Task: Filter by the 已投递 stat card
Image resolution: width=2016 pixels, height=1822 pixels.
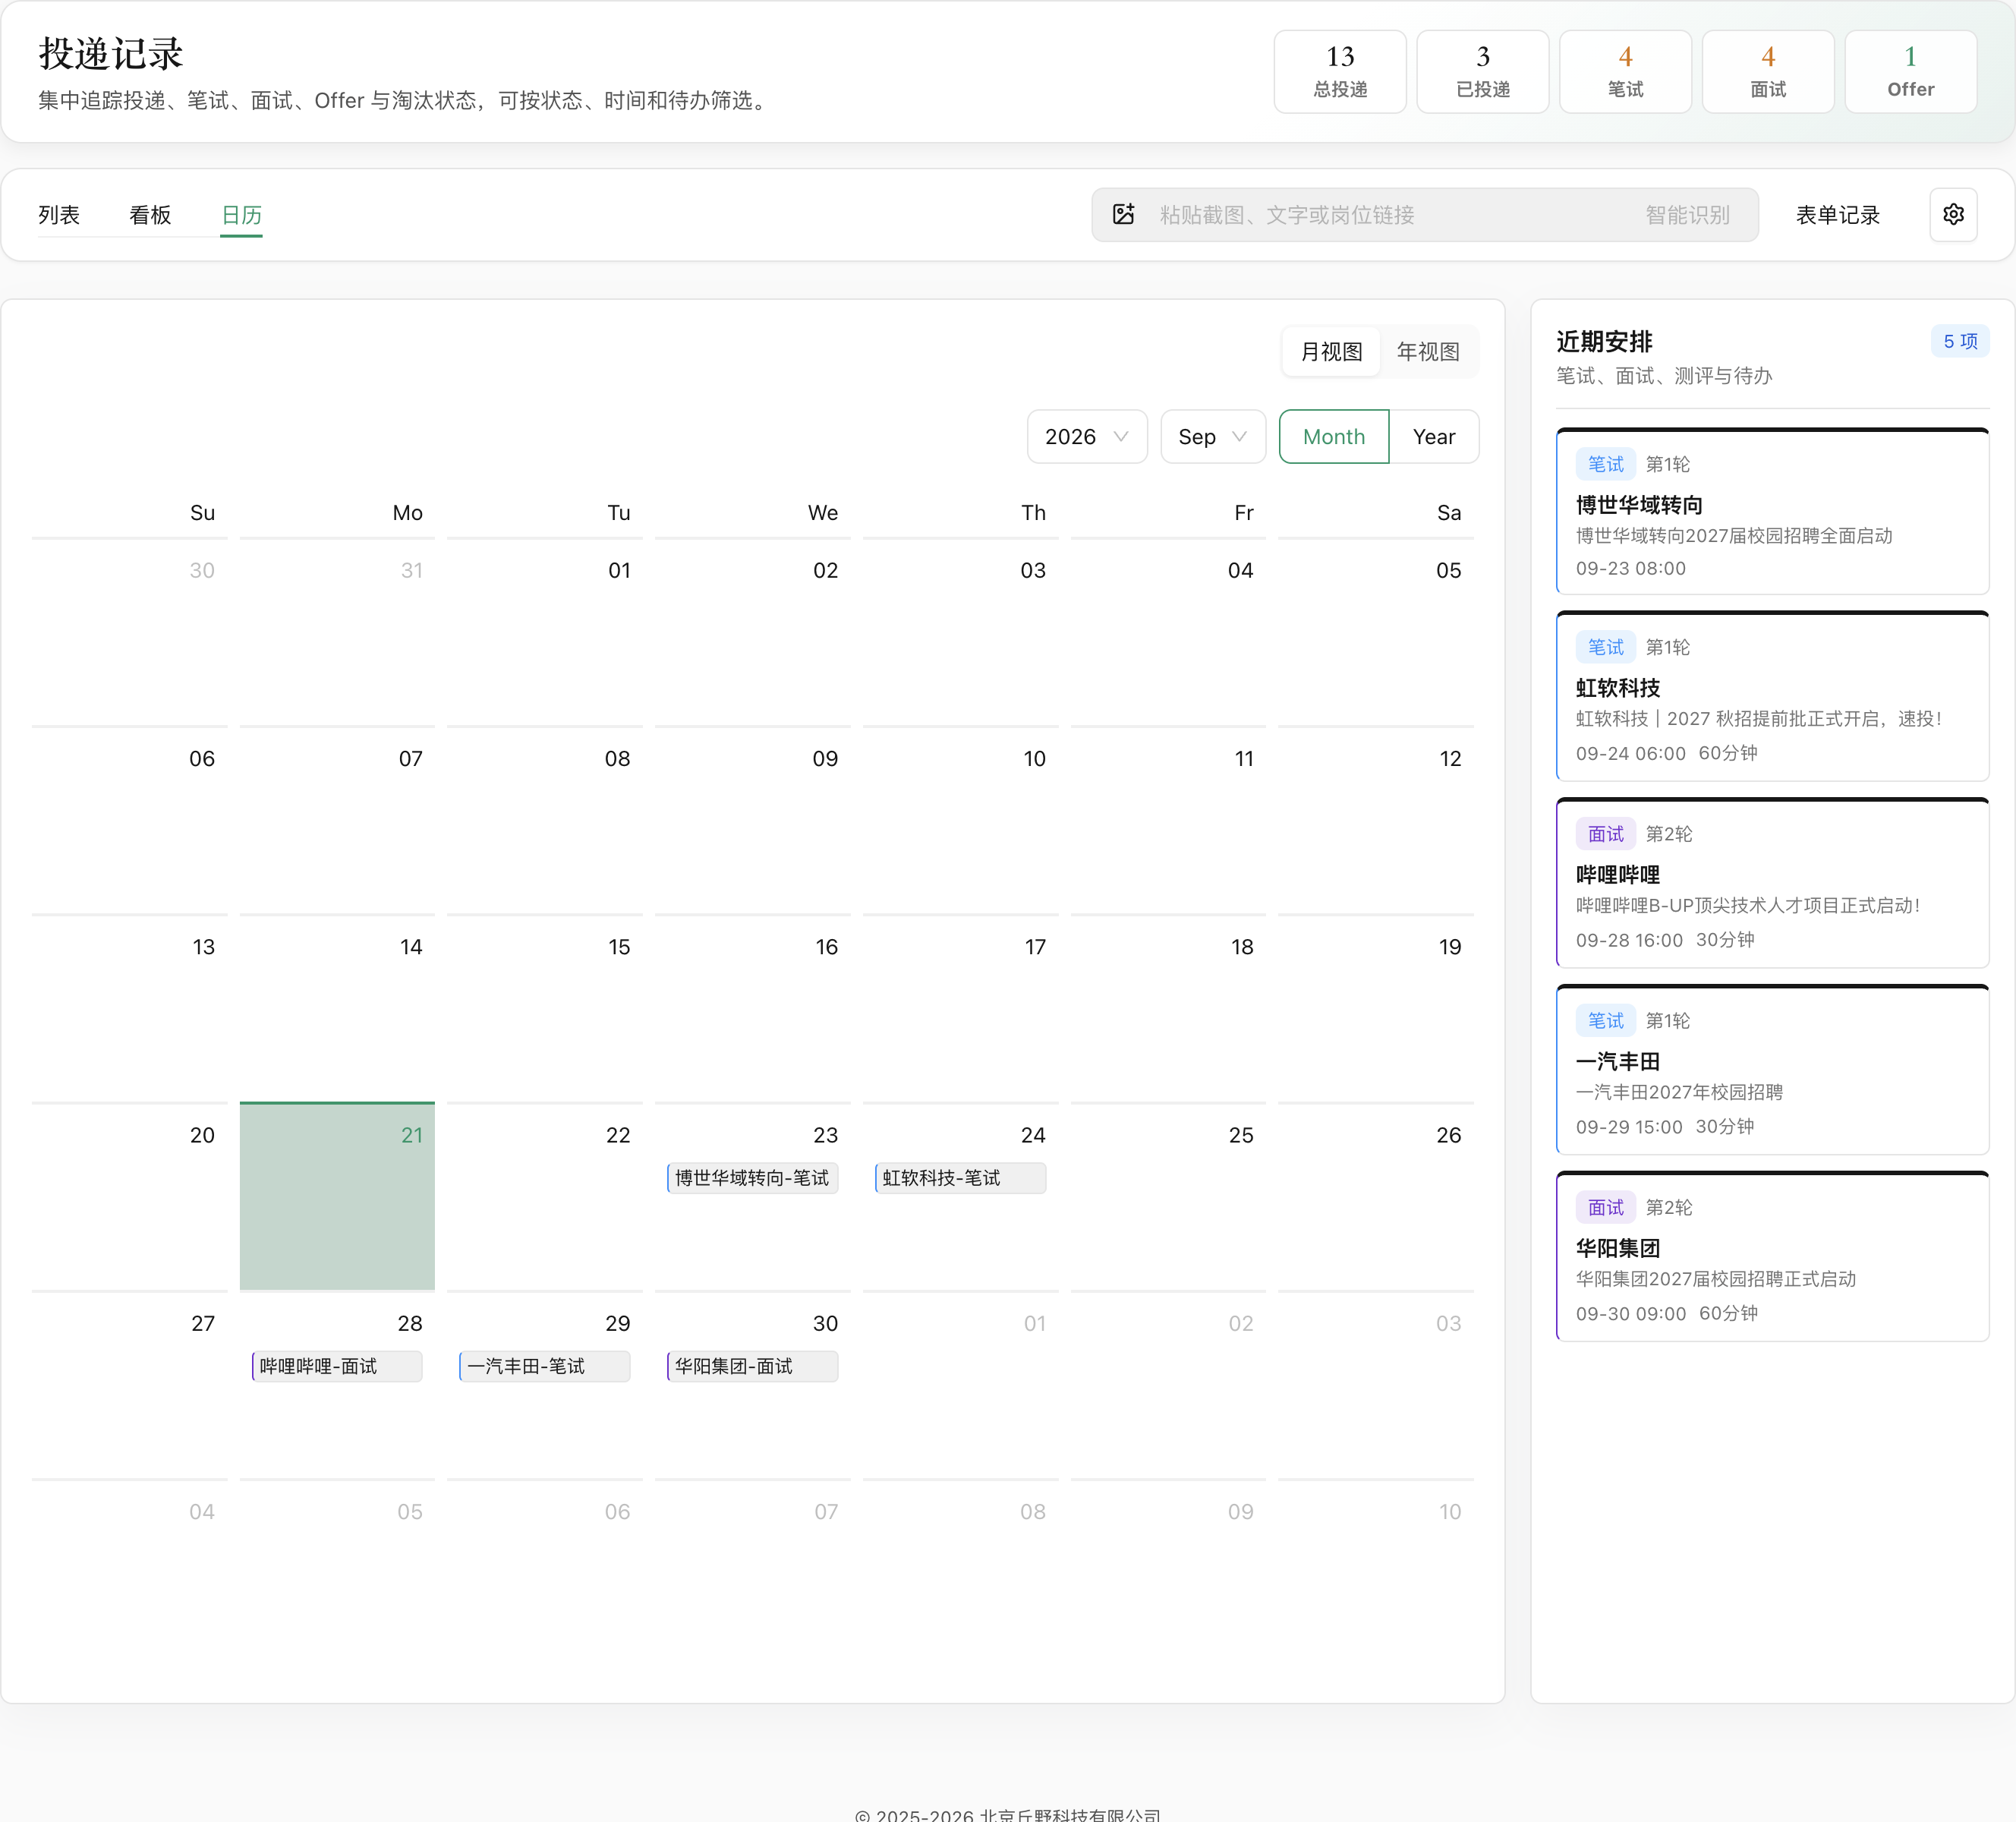Action: (1483, 71)
